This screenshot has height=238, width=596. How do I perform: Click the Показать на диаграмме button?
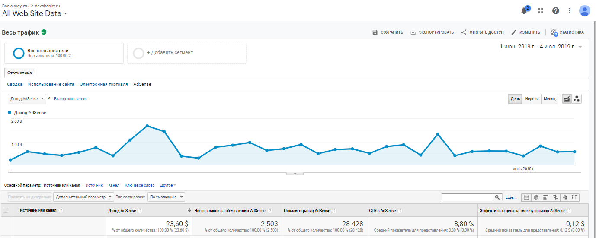(x=29, y=197)
